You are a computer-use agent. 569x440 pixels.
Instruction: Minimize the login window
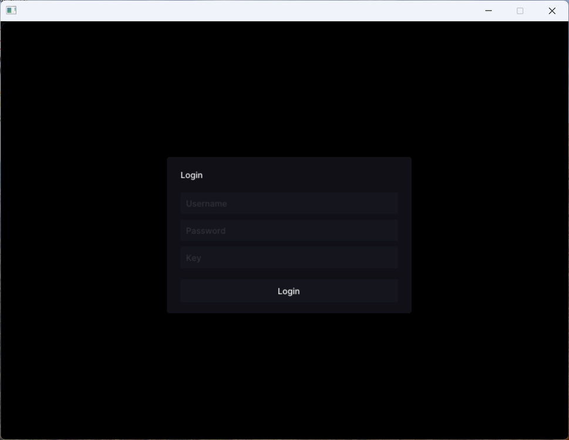pos(488,11)
